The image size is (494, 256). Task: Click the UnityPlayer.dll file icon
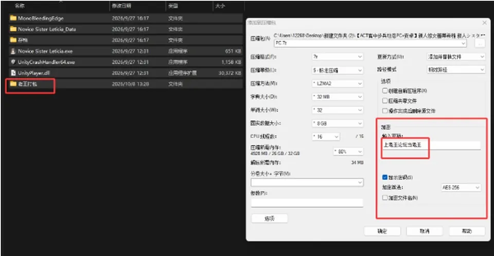click(x=13, y=72)
